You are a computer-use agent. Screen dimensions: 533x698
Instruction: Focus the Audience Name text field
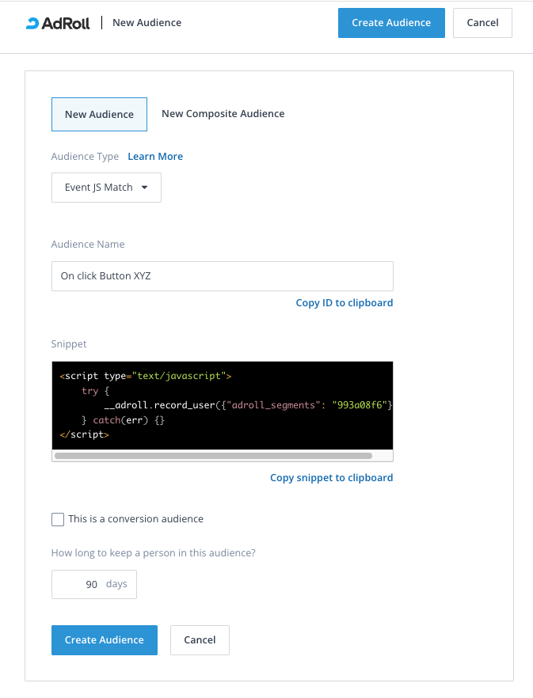[222, 276]
